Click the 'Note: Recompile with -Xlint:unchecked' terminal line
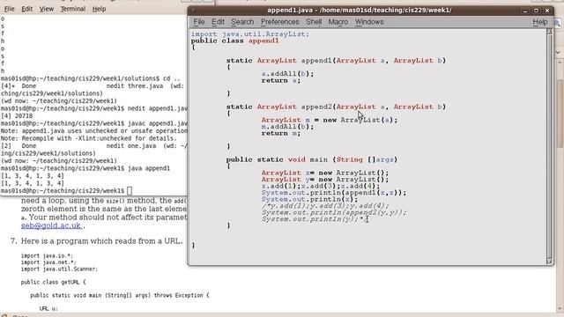The width and height of the screenshot is (564, 317). [88, 138]
